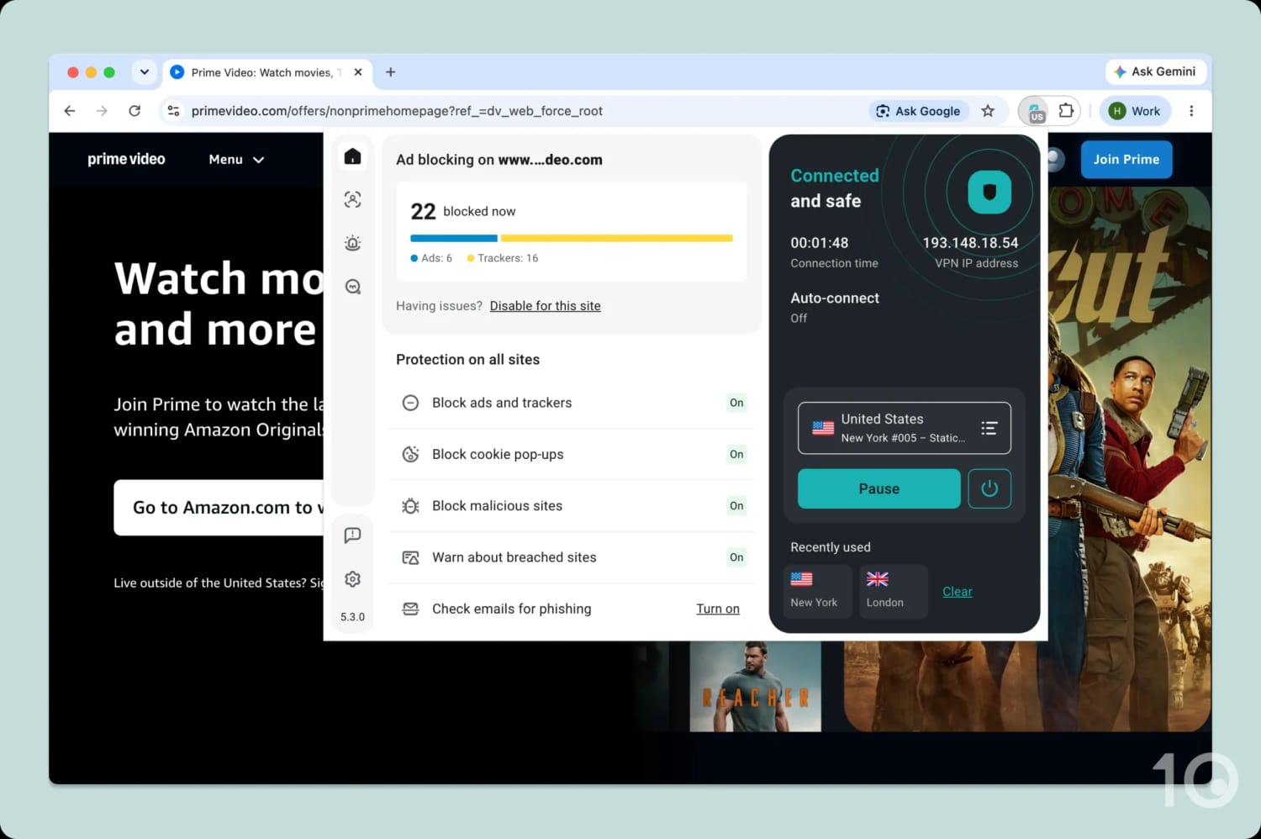
Task: Click the teal shield VPN logo
Action: pos(989,193)
